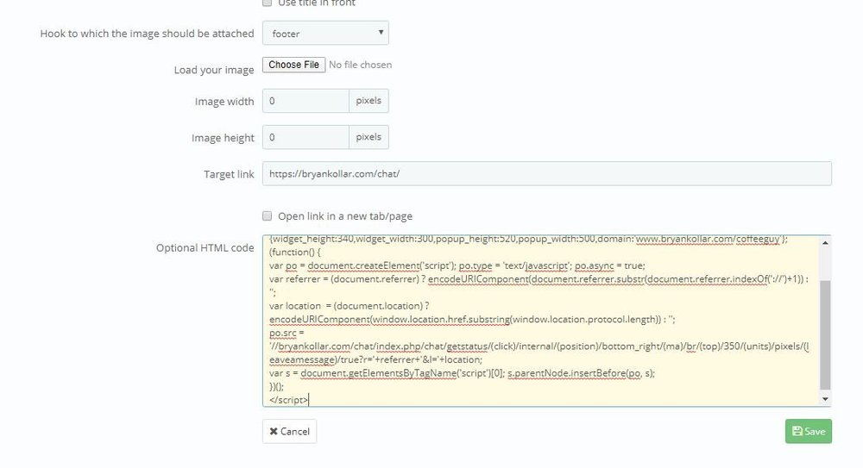Click the X icon on Cancel
The width and height of the screenshot is (863, 468).
[x=274, y=431]
